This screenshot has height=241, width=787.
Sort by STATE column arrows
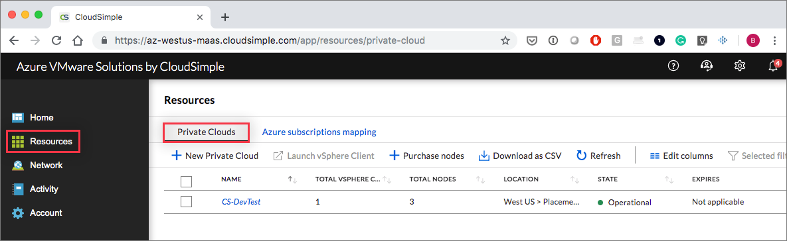click(x=669, y=179)
